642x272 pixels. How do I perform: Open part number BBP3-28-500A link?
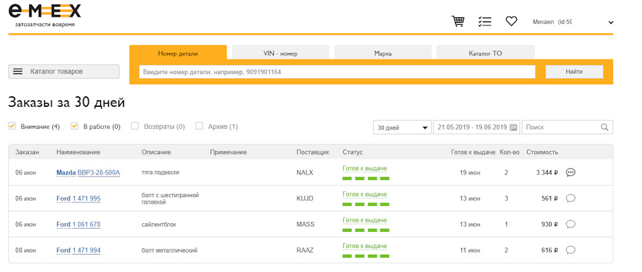point(99,172)
